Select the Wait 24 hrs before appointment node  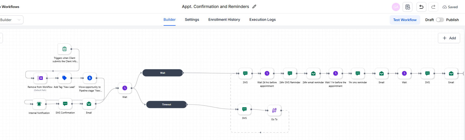pos(267,73)
